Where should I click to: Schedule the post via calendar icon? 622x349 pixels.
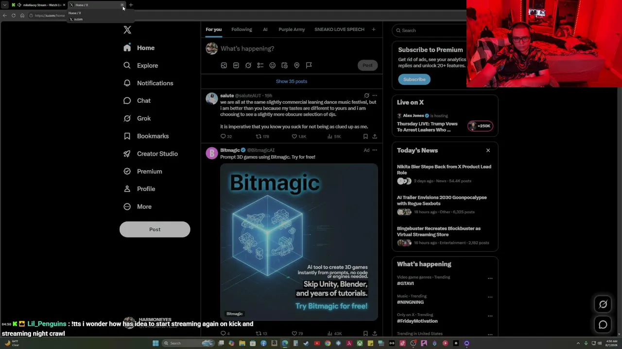tap(284, 65)
